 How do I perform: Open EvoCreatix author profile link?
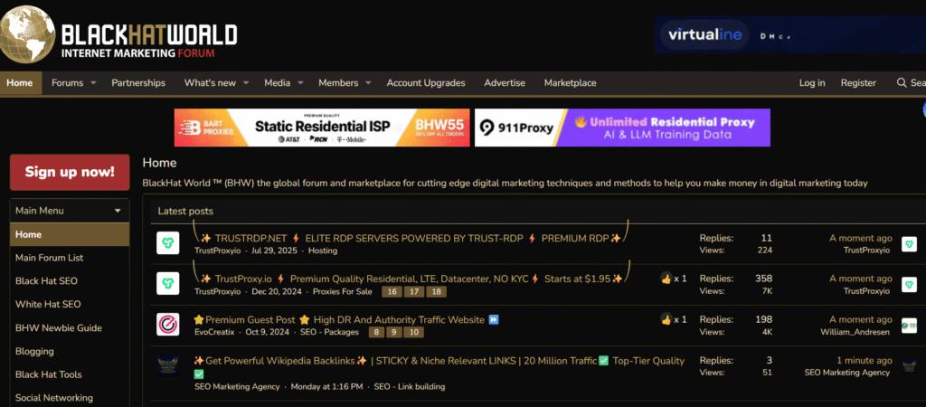pos(214,332)
